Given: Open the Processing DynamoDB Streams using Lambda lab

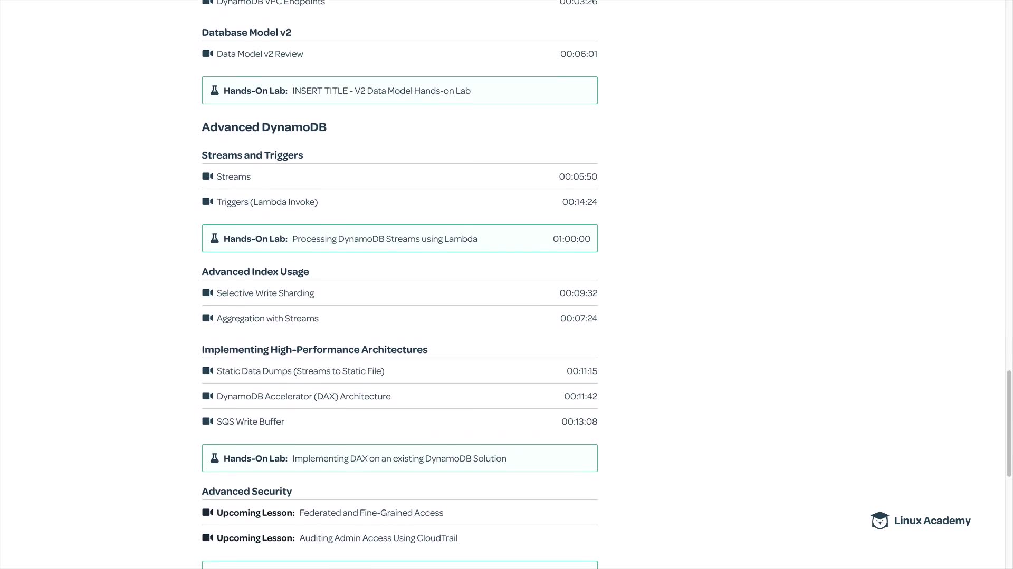Looking at the screenshot, I should point(385,239).
